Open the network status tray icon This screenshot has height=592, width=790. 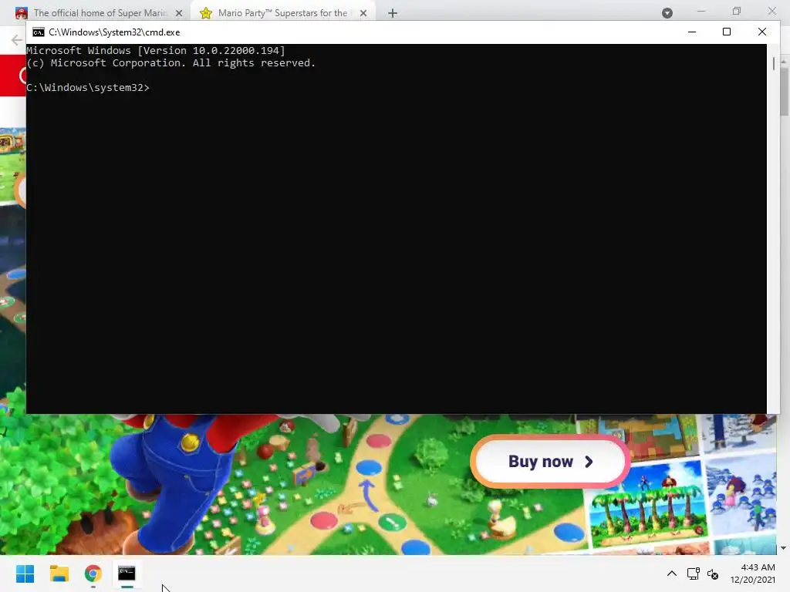694,573
